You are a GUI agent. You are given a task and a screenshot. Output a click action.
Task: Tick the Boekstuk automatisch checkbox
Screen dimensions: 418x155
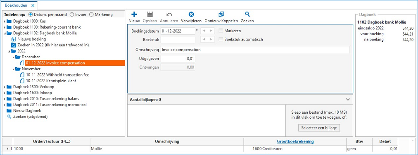(x=221, y=40)
